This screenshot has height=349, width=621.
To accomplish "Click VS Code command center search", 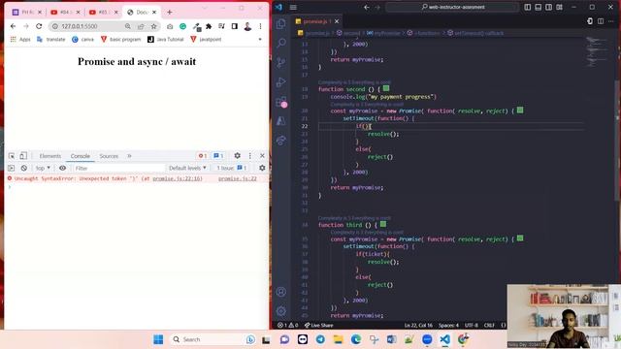I will point(452,7).
